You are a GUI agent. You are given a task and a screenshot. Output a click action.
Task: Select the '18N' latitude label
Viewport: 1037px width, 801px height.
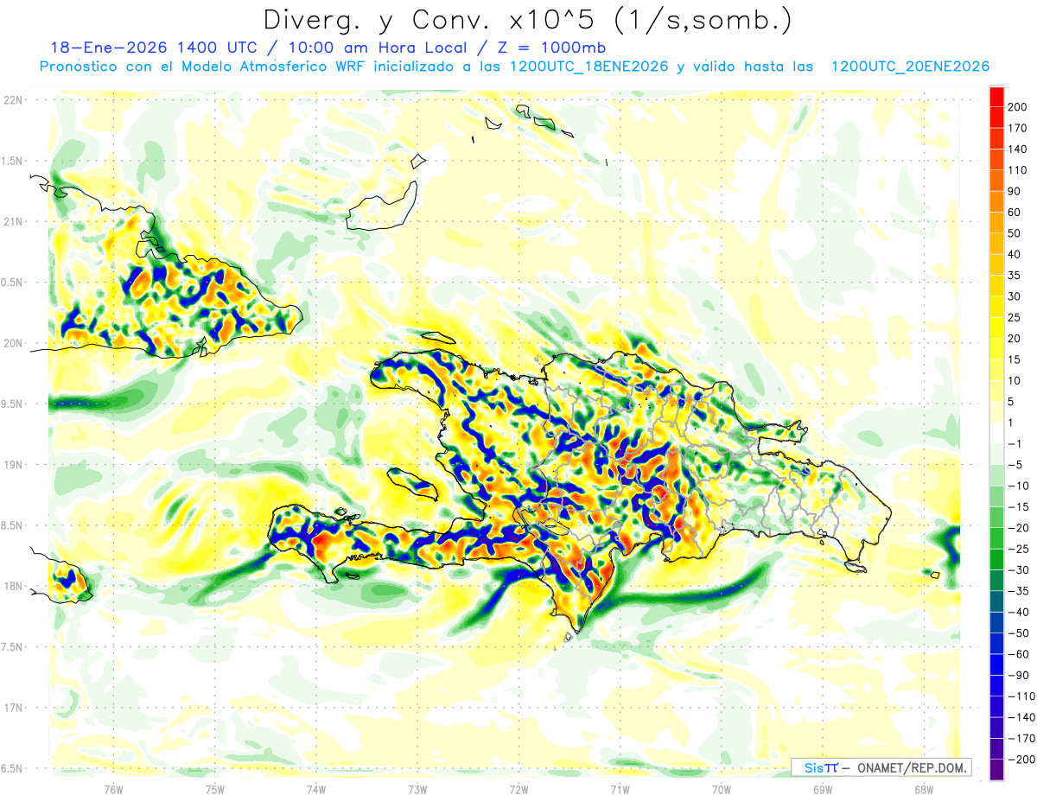click(13, 586)
